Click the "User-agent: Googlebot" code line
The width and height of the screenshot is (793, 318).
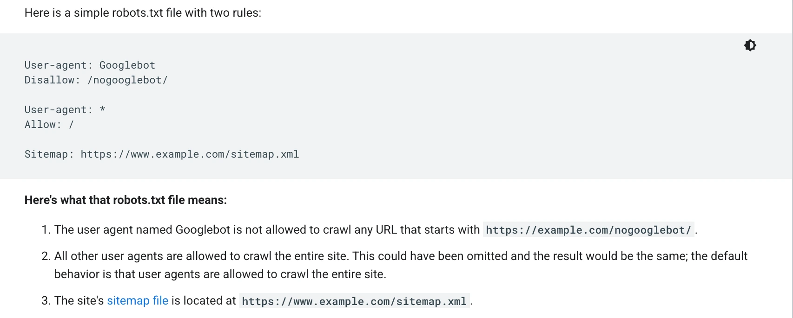(90, 65)
